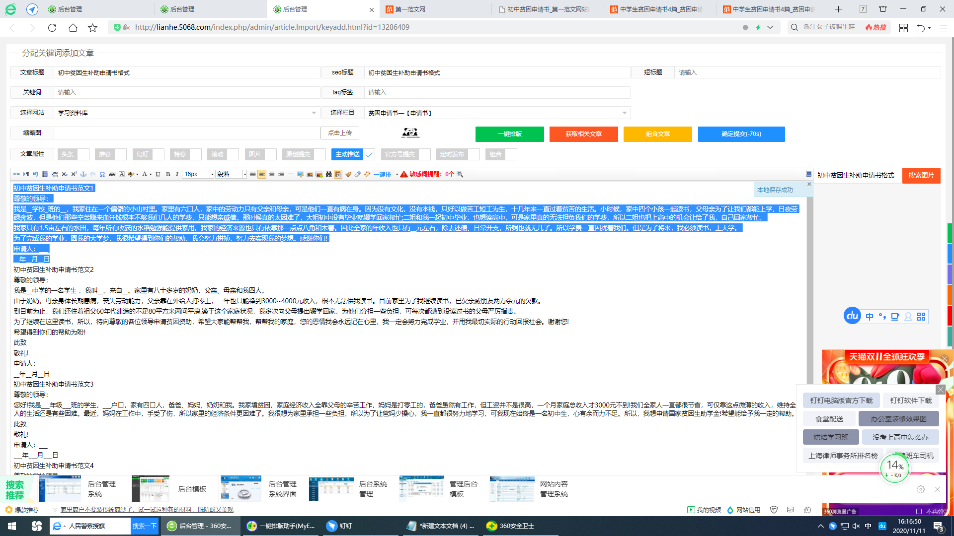Click the 短标题 input field
The image size is (954, 536).
(795, 72)
